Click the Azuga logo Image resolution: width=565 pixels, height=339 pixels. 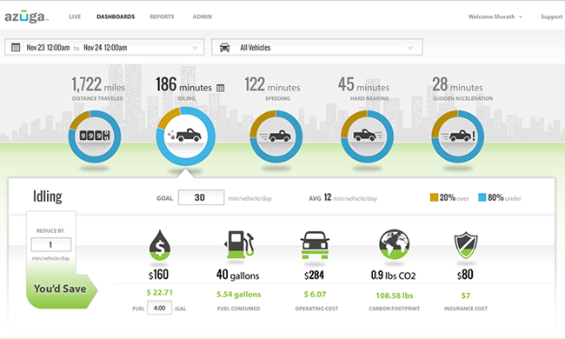26,17
